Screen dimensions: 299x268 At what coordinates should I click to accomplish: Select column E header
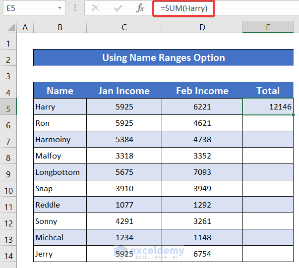[268, 28]
